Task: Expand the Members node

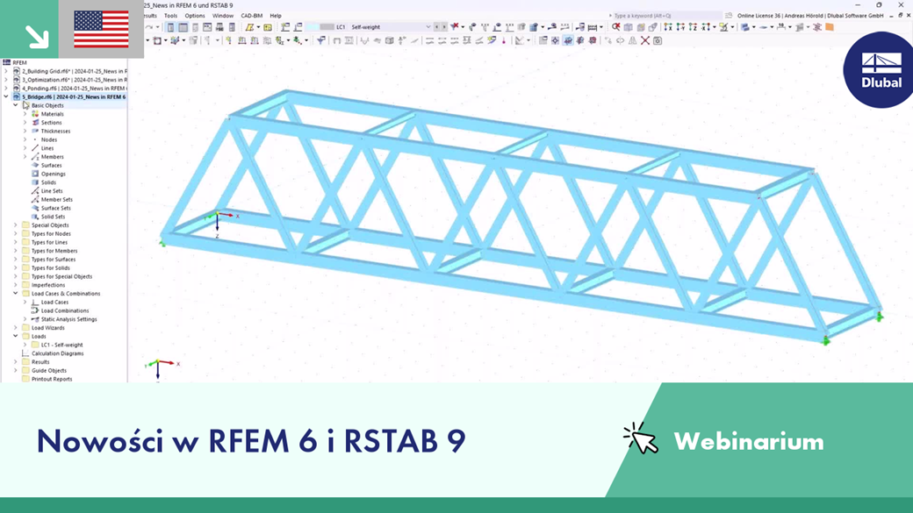Action: [x=25, y=156]
